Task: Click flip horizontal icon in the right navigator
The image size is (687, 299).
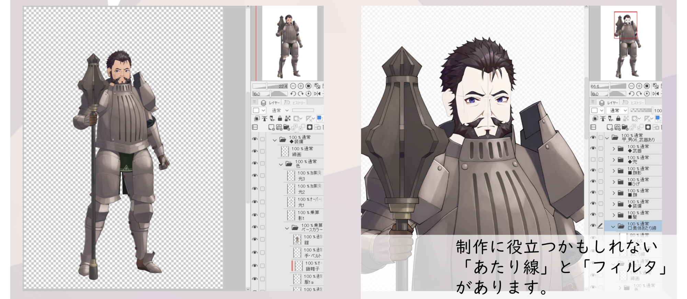Action: 655,94
